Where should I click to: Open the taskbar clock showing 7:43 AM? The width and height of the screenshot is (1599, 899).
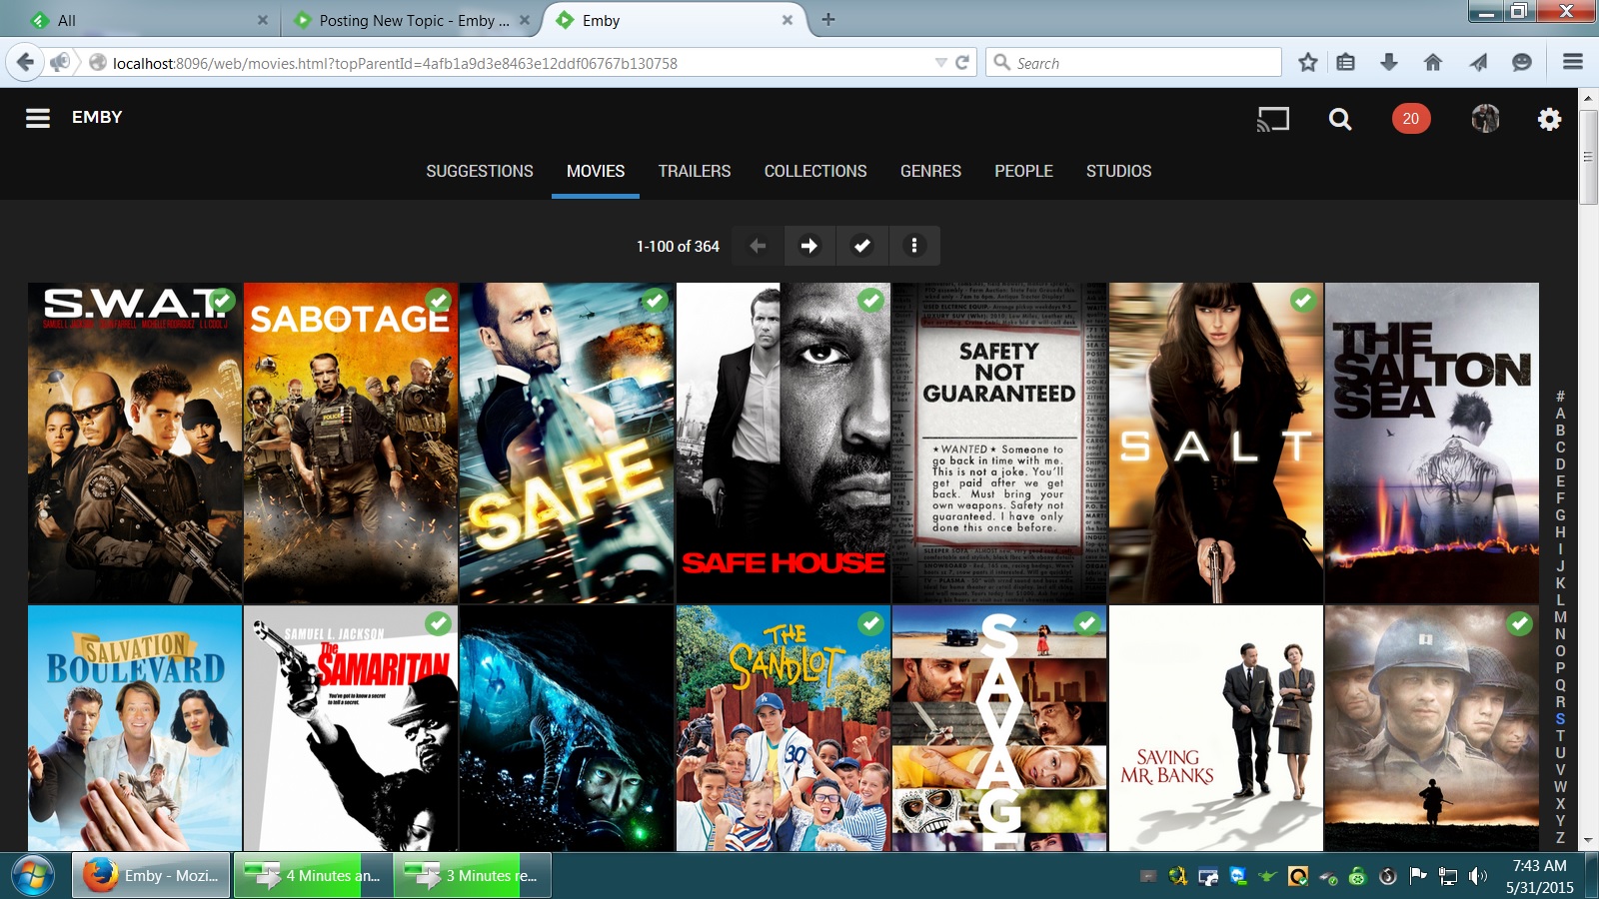pos(1539,876)
